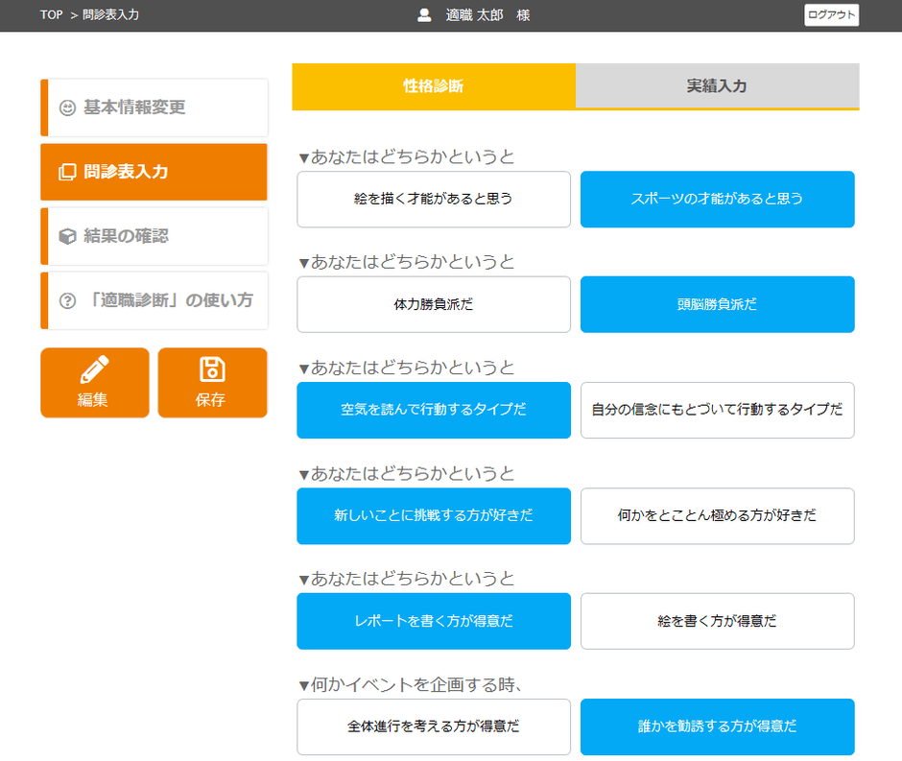Click the TOP breadcrumb link
The height and width of the screenshot is (761, 902).
[x=52, y=15]
